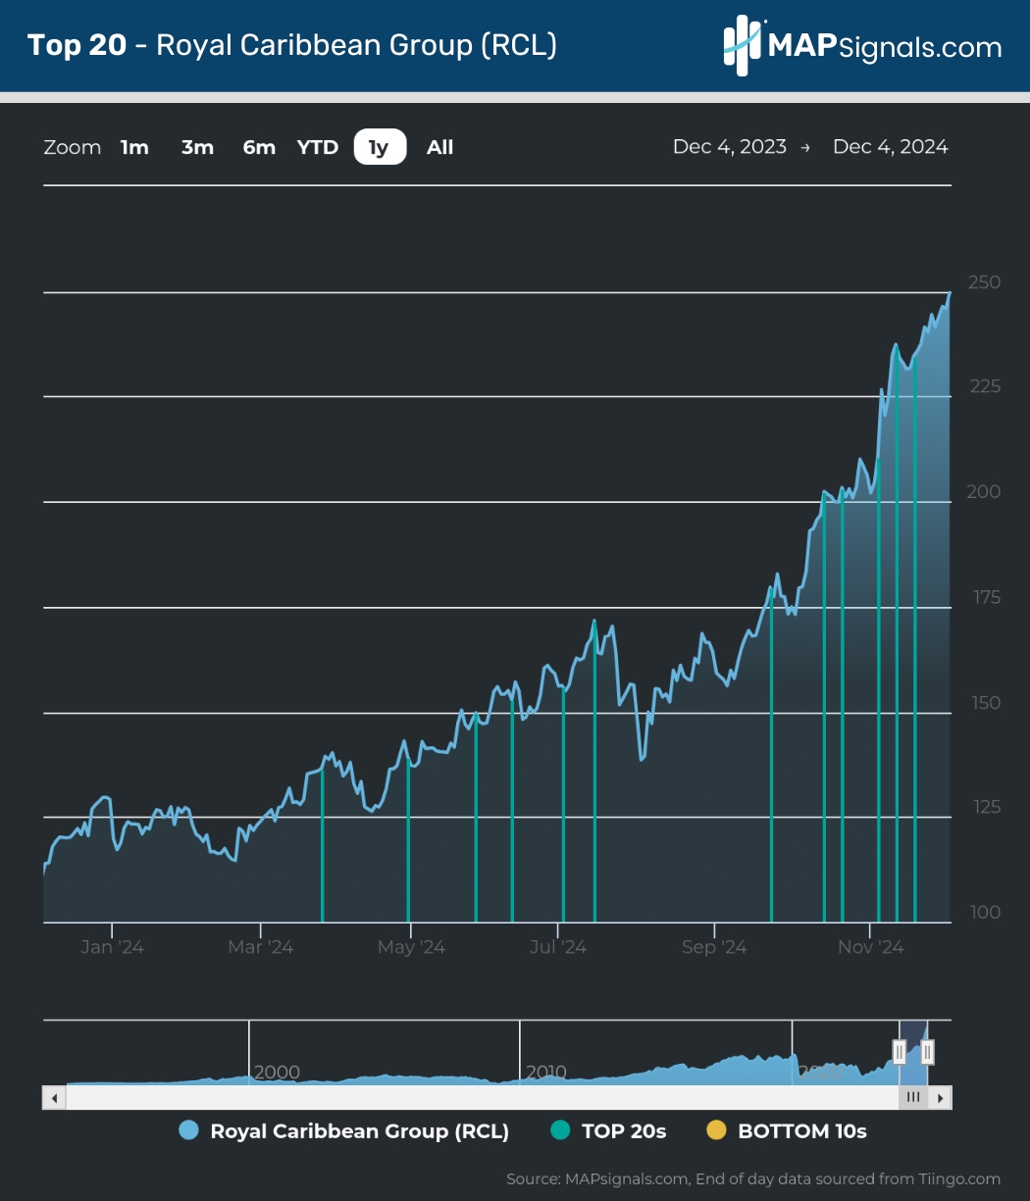Image resolution: width=1030 pixels, height=1201 pixels.
Task: Click the left navigator range handle
Action: [899, 1052]
